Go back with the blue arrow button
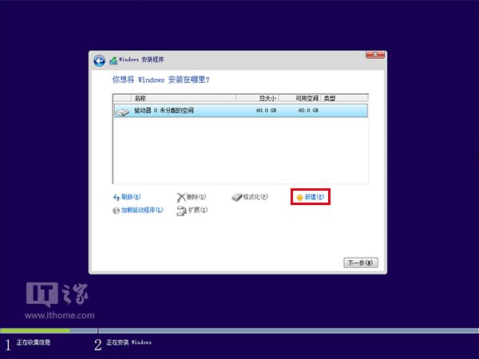 point(99,61)
